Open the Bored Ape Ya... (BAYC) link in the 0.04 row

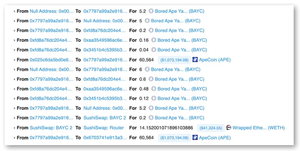(182, 50)
